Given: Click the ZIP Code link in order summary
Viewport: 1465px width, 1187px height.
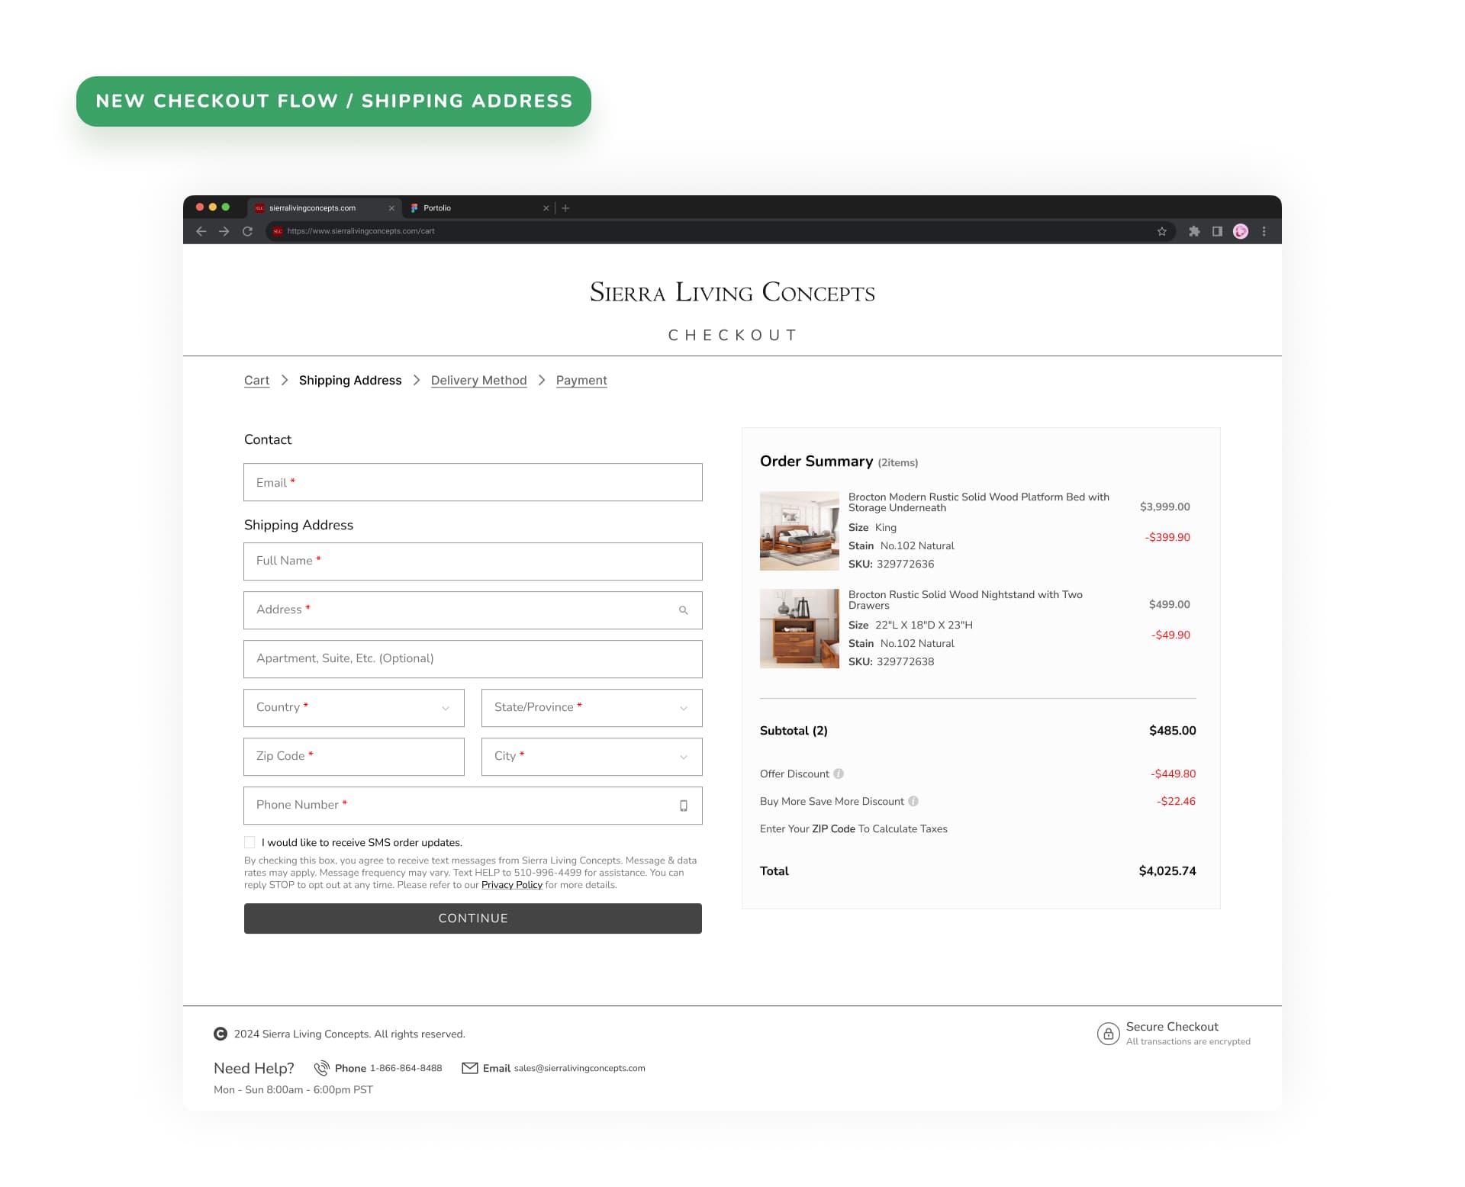Looking at the screenshot, I should coord(833,828).
